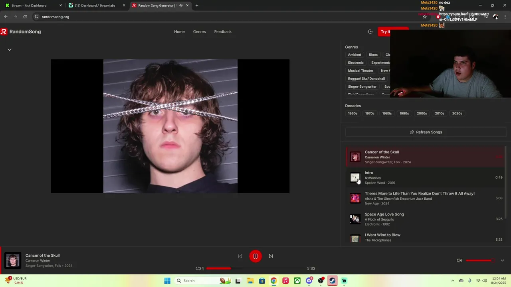Expand the player with the bottom-right chevron
511x287 pixels.
pos(502,260)
